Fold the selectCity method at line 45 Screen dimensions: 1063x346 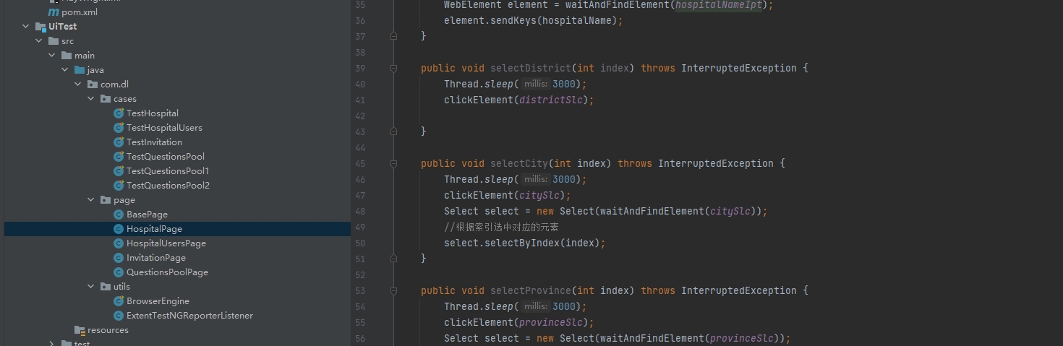(393, 164)
